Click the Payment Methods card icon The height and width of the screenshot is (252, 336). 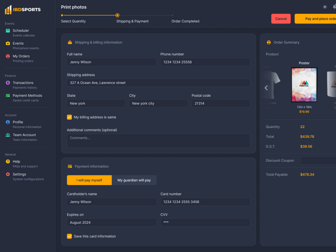coord(8,95)
